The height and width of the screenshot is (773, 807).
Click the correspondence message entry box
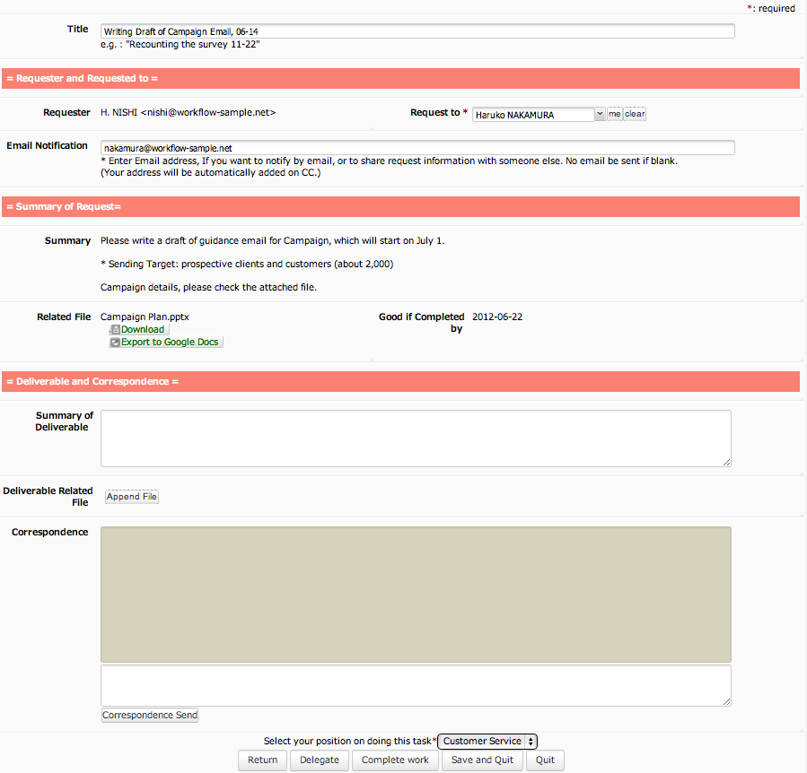coord(416,684)
